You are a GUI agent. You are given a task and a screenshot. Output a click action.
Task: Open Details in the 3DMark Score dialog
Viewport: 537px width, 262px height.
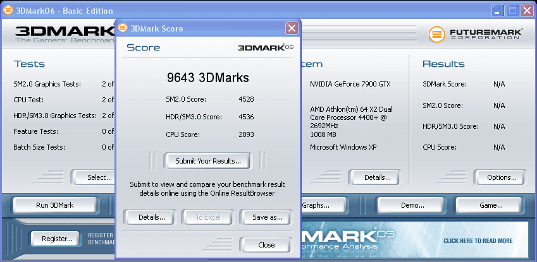[x=151, y=217]
